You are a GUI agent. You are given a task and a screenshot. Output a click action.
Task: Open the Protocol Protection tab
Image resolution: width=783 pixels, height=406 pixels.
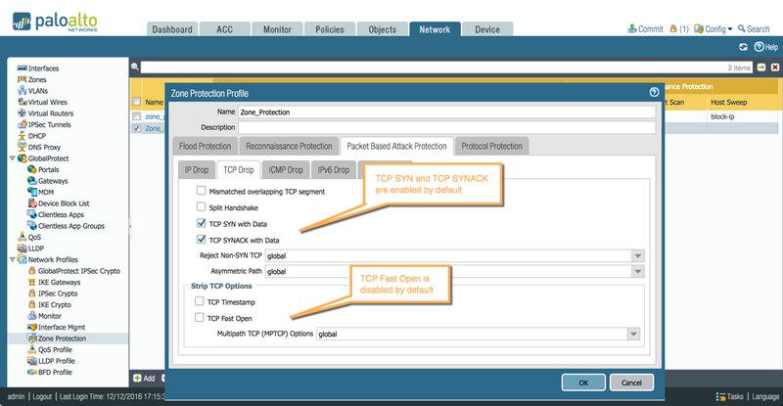pos(492,146)
